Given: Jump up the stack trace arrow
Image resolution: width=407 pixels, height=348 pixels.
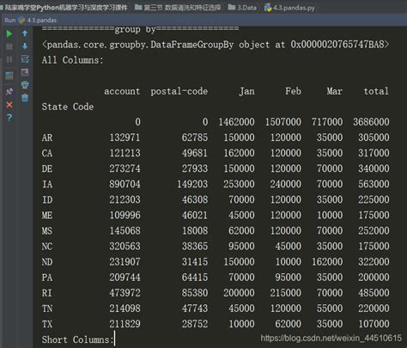Looking at the screenshot, I should [x=25, y=34].
